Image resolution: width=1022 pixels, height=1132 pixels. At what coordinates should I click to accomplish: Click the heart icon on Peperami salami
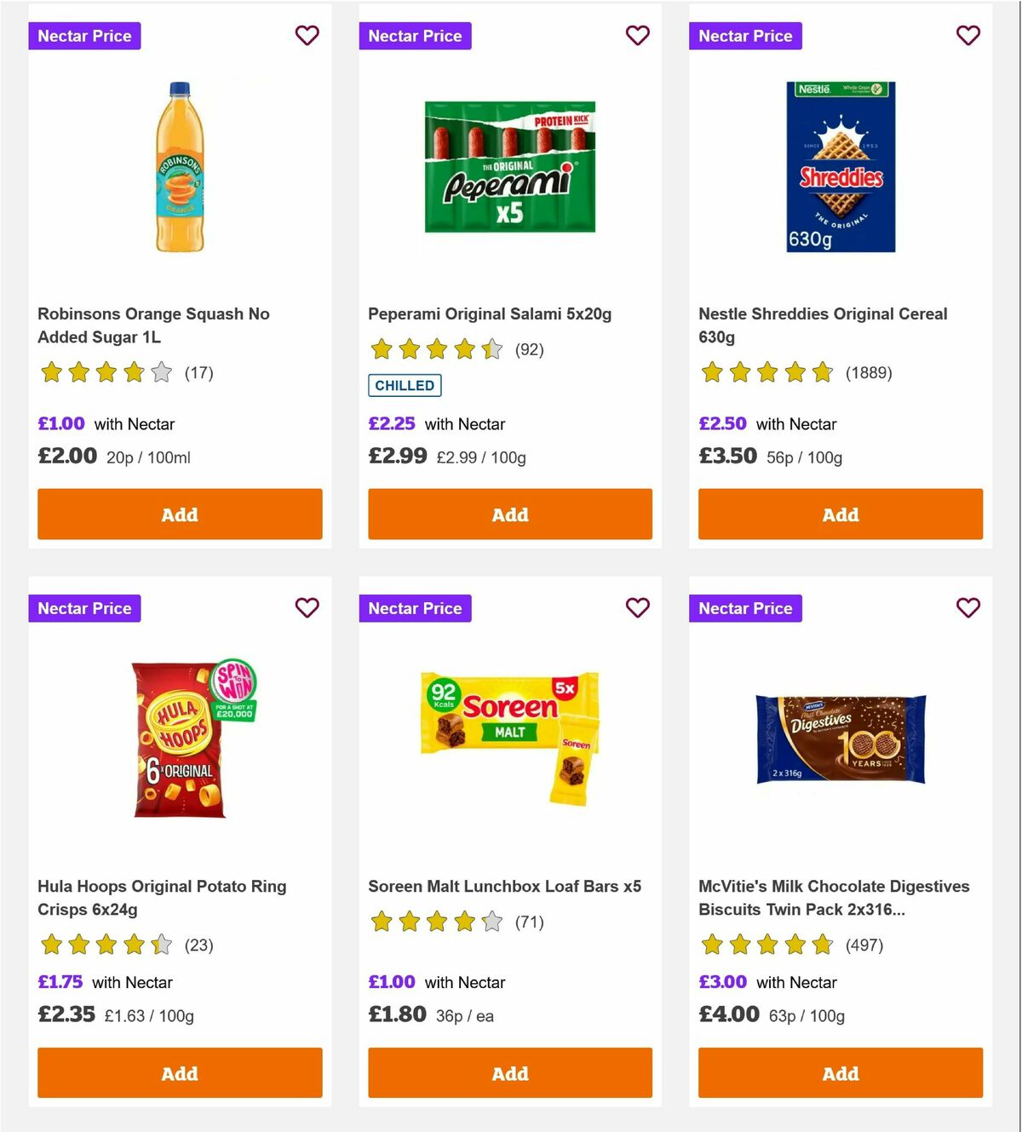point(637,36)
